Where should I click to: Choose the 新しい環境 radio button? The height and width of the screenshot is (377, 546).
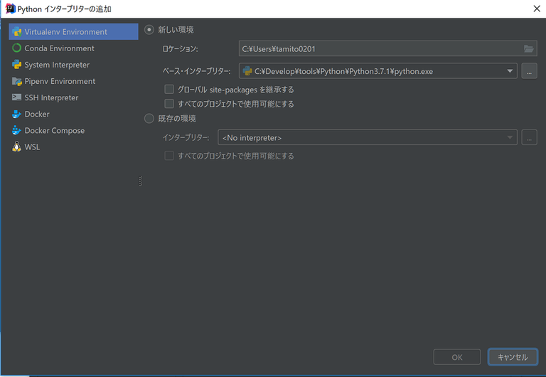pos(149,30)
